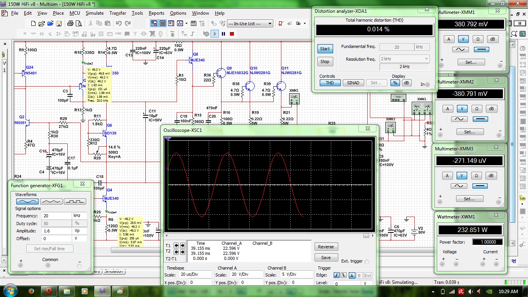Display distortion in dB

(x=406, y=83)
